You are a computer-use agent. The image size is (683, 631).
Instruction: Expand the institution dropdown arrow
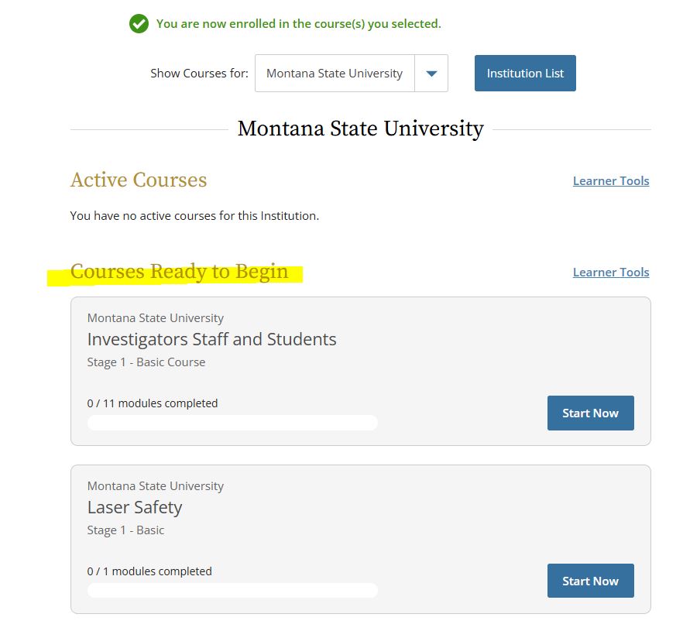coord(431,74)
